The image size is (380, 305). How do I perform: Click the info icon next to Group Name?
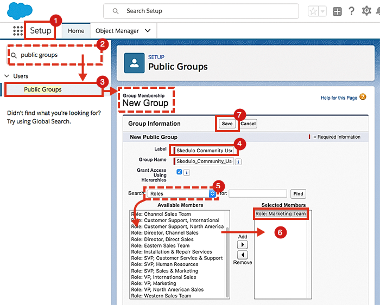point(238,161)
